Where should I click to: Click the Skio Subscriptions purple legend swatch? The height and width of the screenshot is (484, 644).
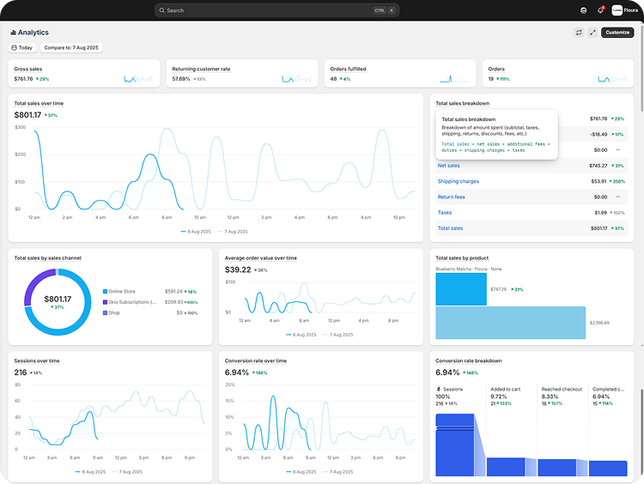pyautogui.click(x=105, y=302)
